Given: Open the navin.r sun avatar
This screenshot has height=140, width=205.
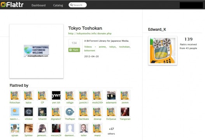Looking at the screenshot, I should point(15,112).
